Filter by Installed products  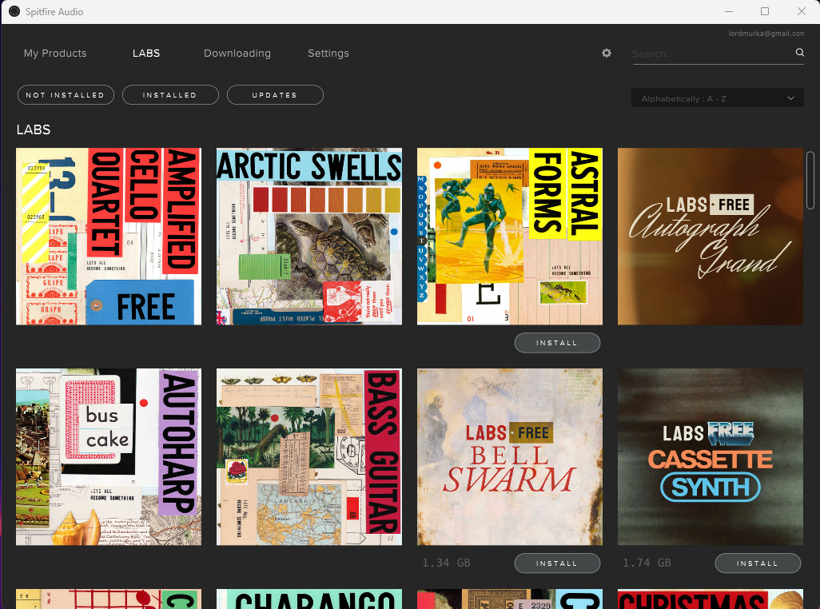(170, 94)
